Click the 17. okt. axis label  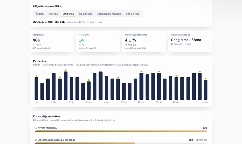pos(124,102)
